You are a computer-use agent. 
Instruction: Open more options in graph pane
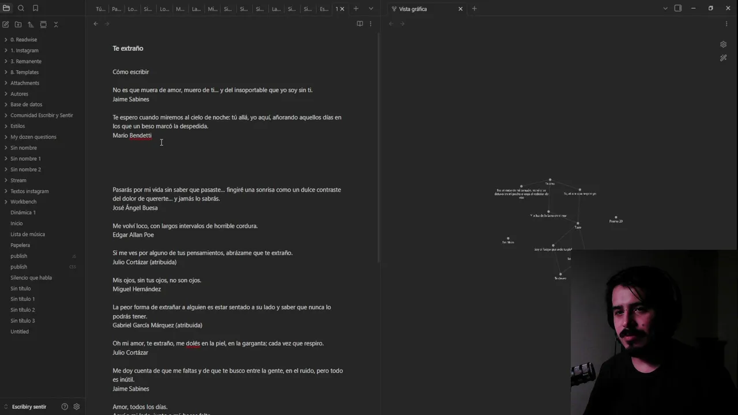(x=726, y=24)
